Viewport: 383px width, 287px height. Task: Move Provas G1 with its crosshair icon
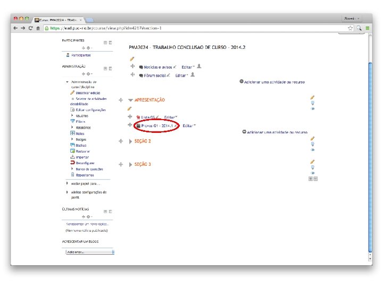point(130,125)
